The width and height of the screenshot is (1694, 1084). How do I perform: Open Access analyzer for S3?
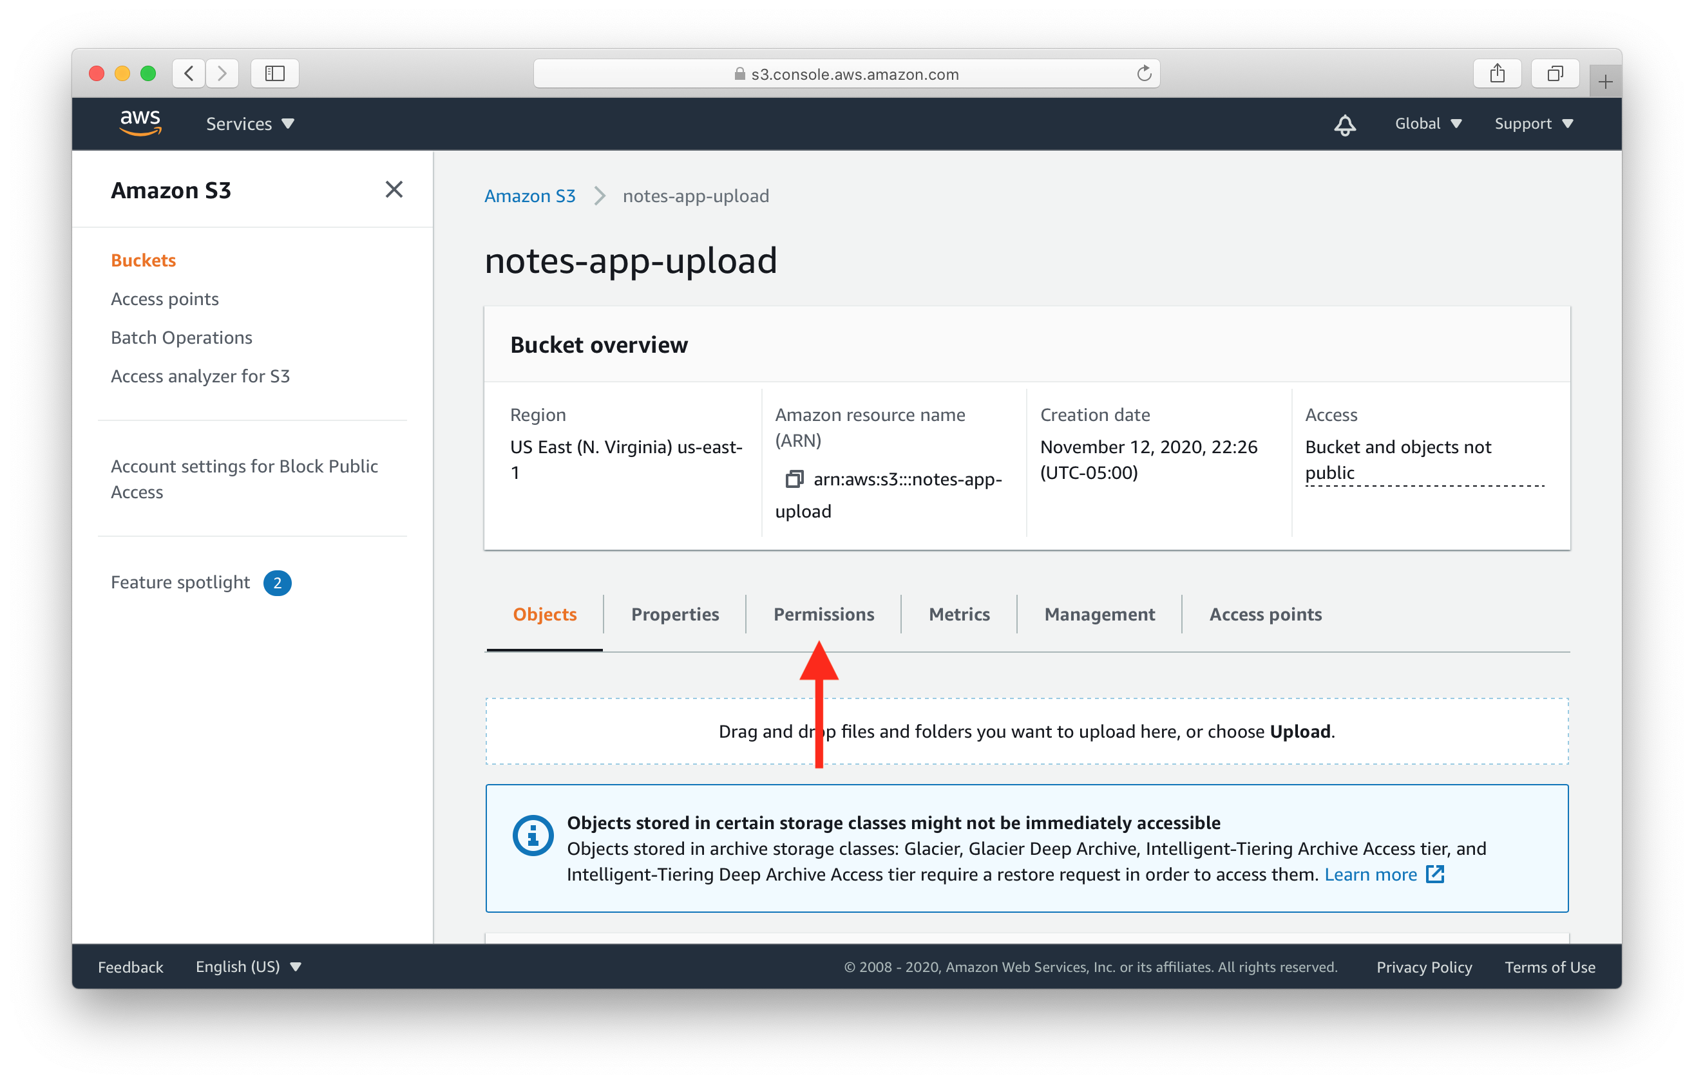pos(200,376)
